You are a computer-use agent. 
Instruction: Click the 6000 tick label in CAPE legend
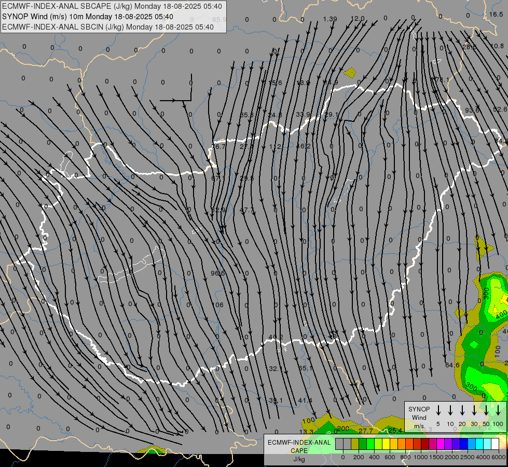coord(498,457)
